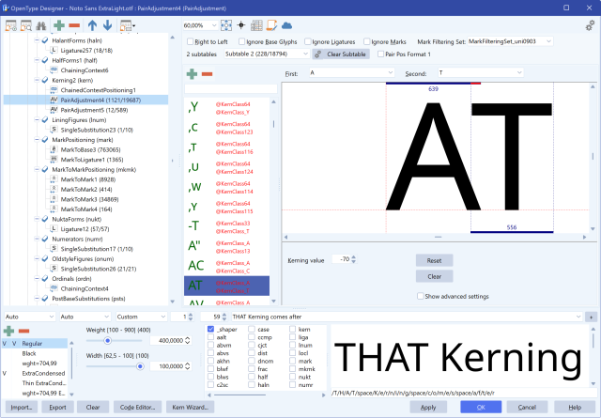Select ExtraCondensed font instance
The height and width of the screenshot is (418, 601).
coord(43,373)
